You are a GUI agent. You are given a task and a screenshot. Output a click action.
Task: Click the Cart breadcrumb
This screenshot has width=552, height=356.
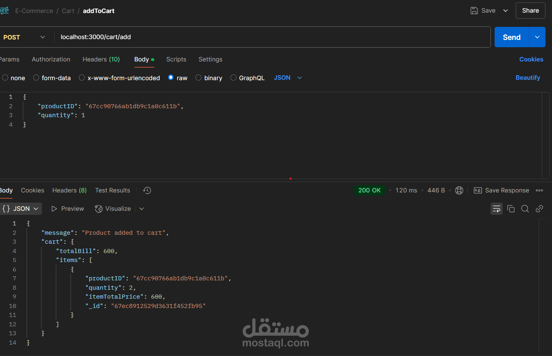(68, 11)
